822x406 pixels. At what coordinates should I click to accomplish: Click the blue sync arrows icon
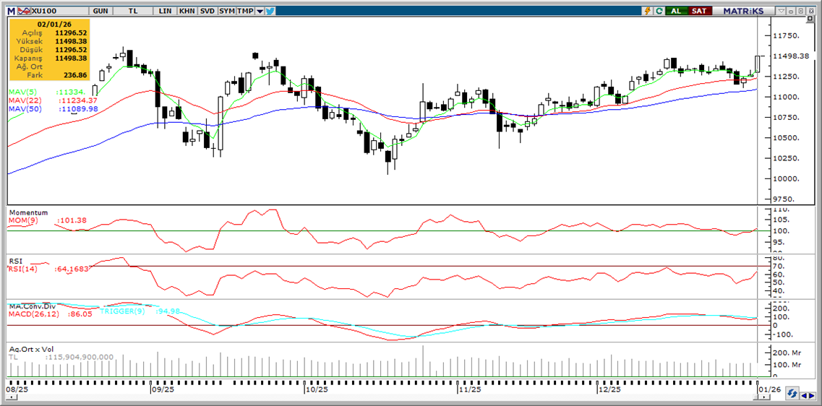tap(793, 394)
